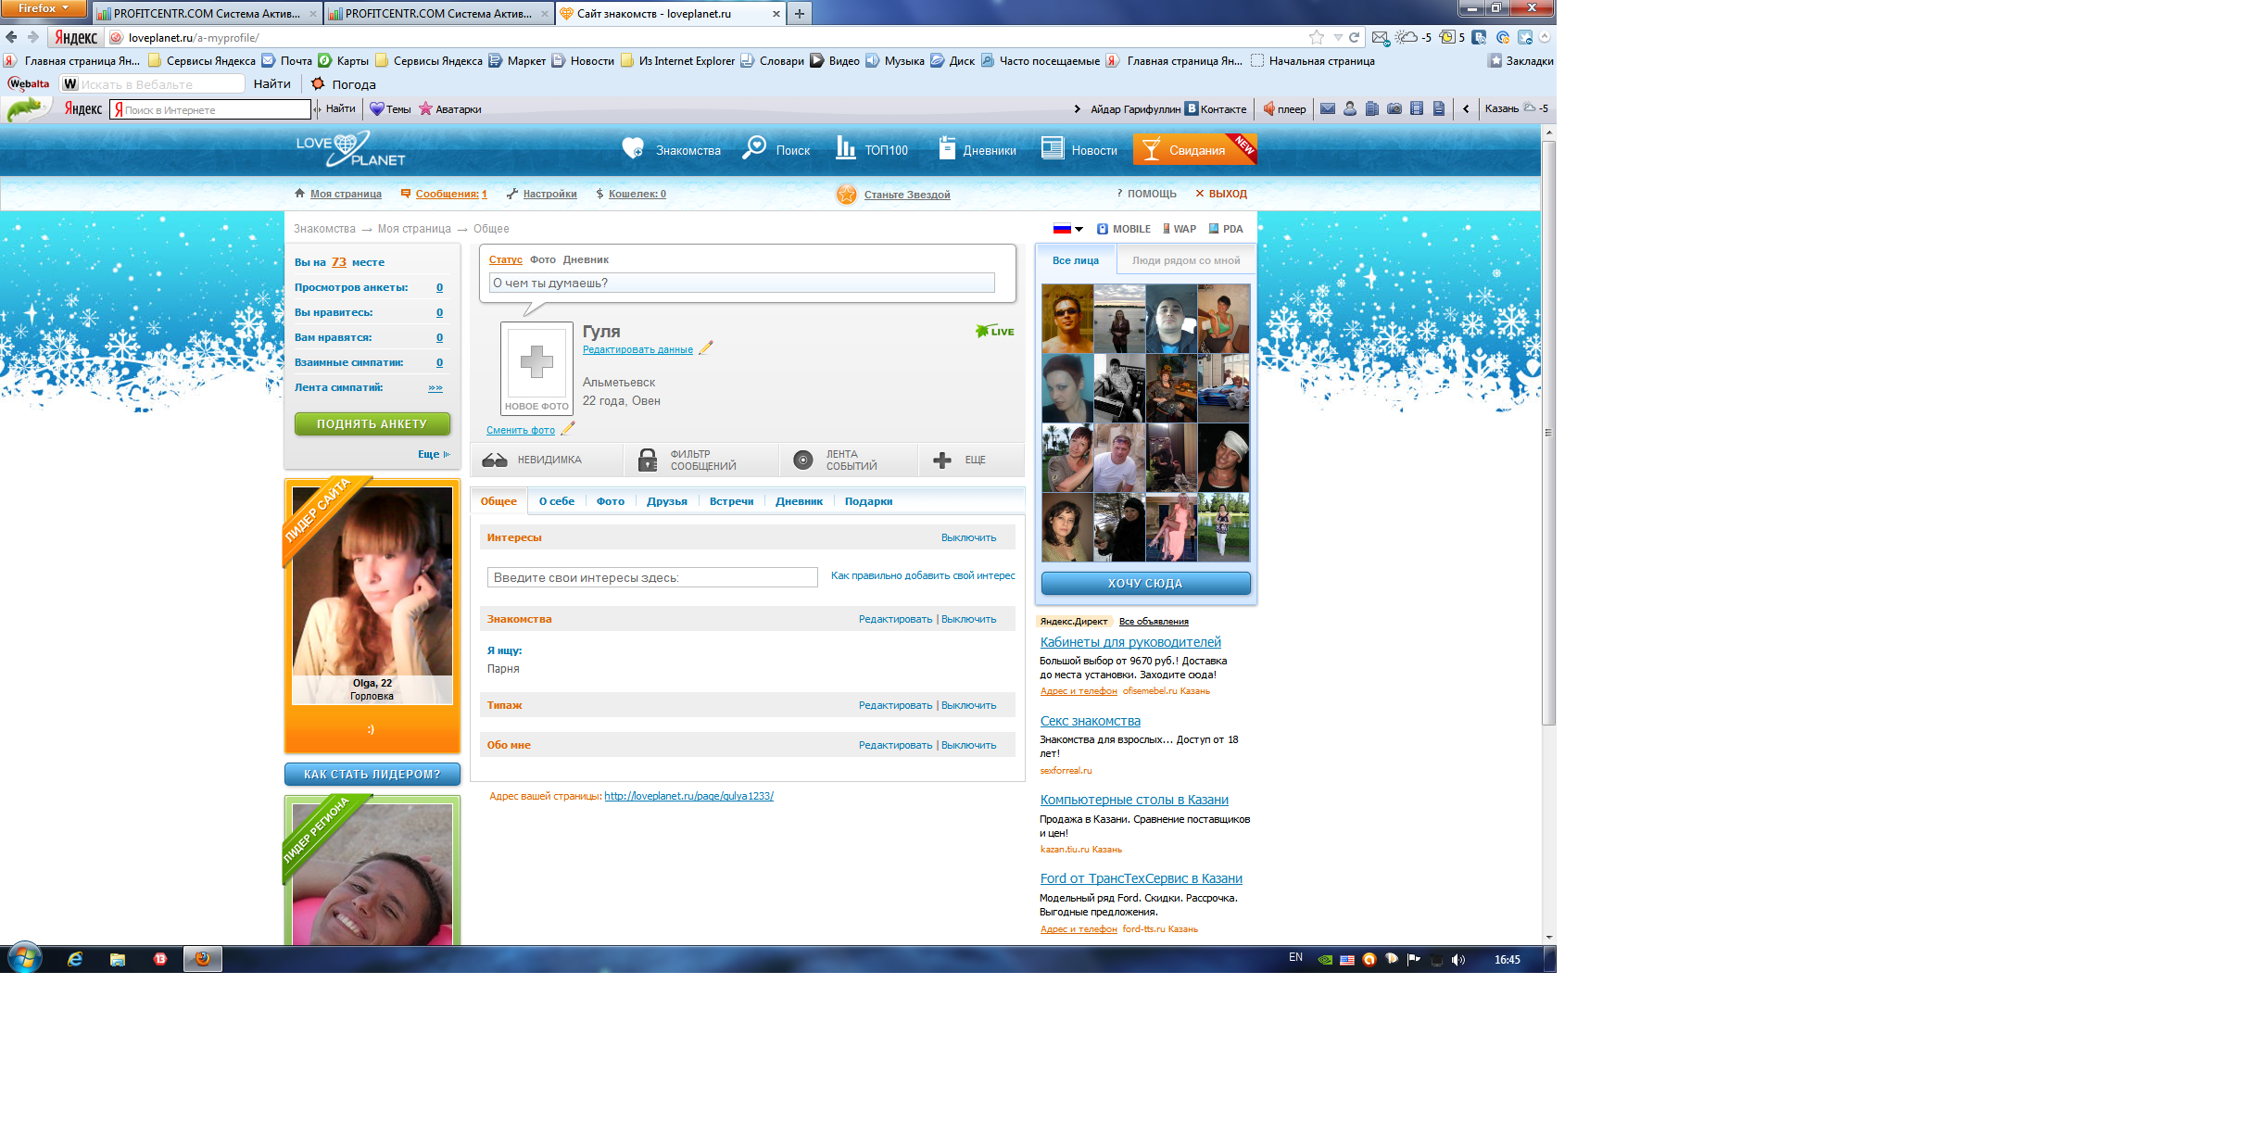Expand the Еще link in stats panel
The height and width of the screenshot is (1123, 2246).
tap(433, 454)
